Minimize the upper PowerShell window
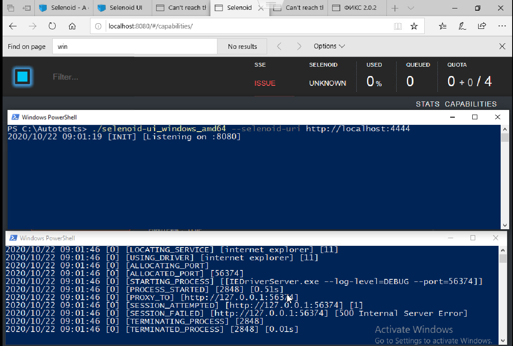Image resolution: width=513 pixels, height=346 pixels. coord(452,117)
